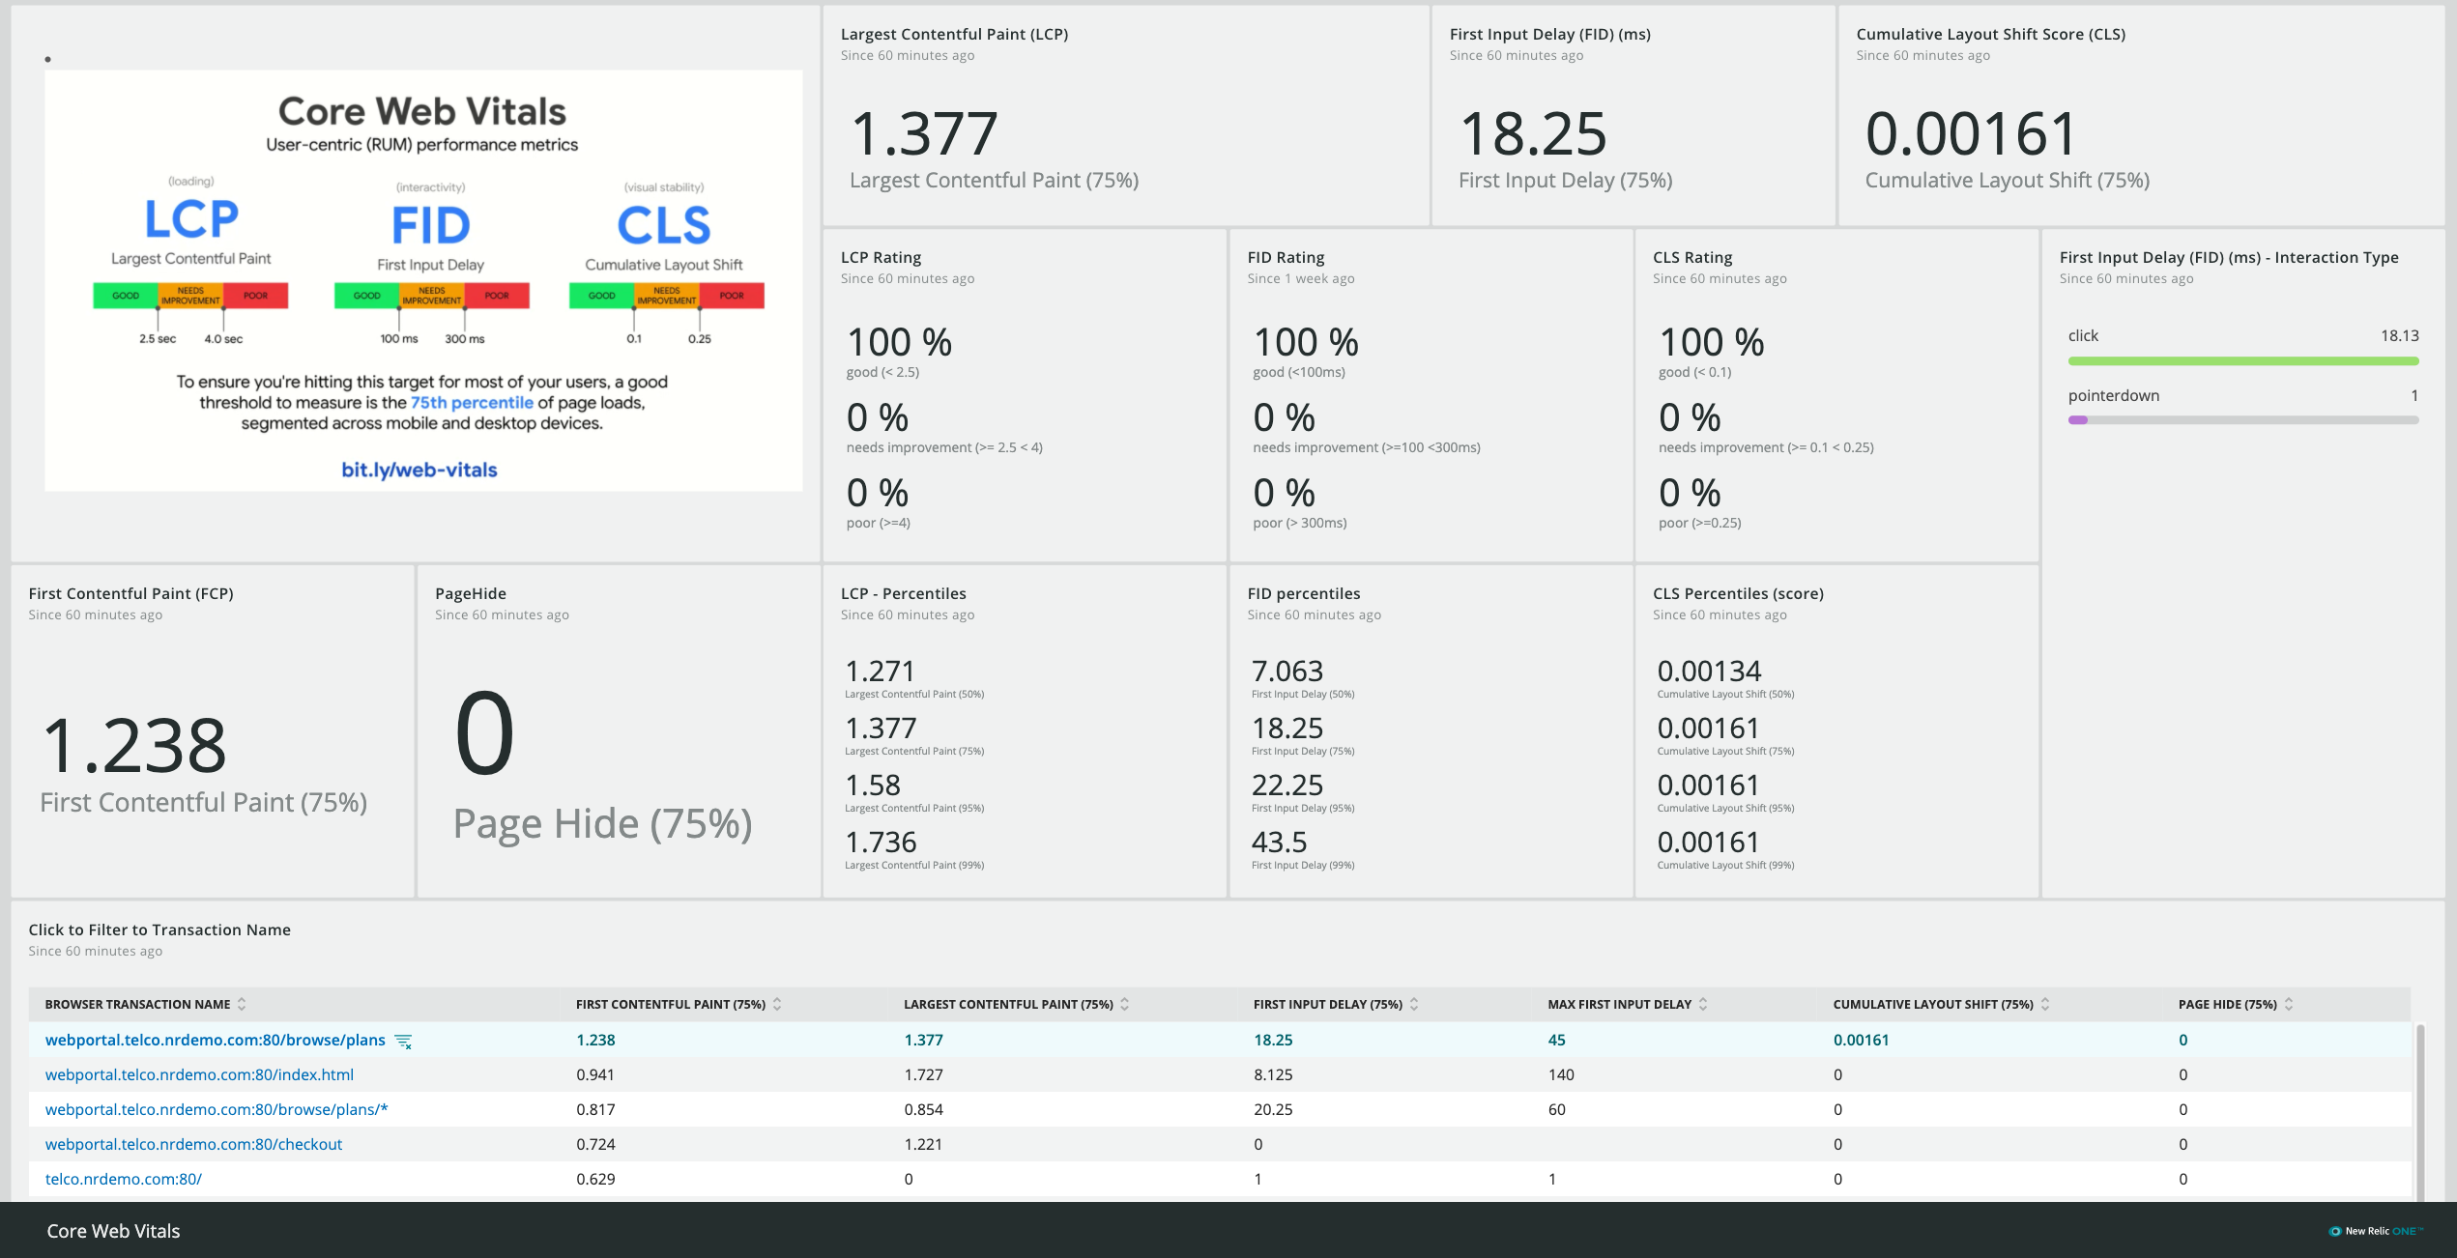Click the 75th percentile link
This screenshot has height=1258, width=2457.
click(x=472, y=402)
